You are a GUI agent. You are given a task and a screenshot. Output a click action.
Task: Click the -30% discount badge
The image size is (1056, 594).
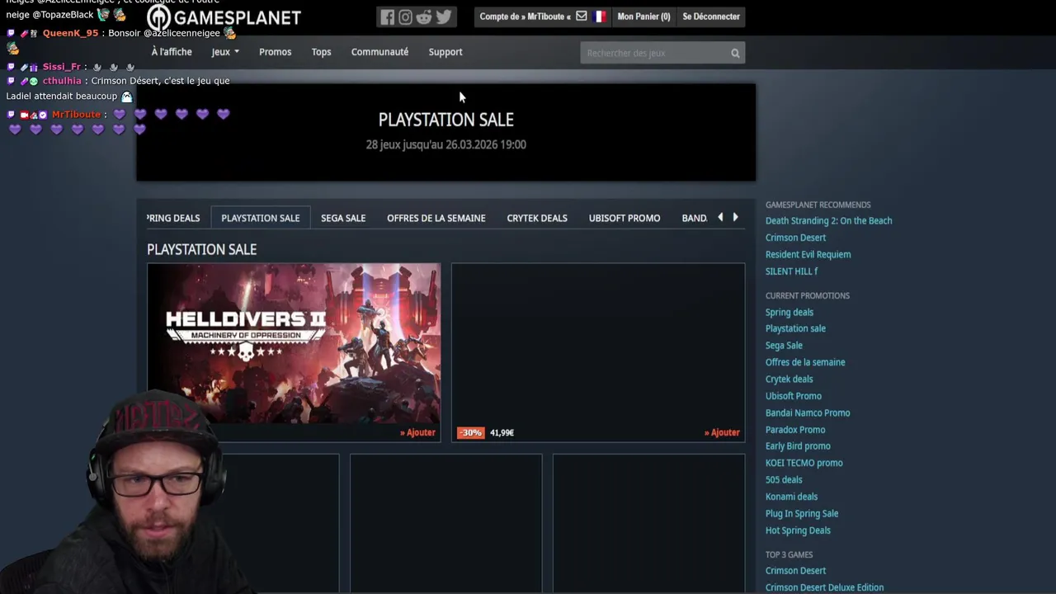[x=470, y=432]
